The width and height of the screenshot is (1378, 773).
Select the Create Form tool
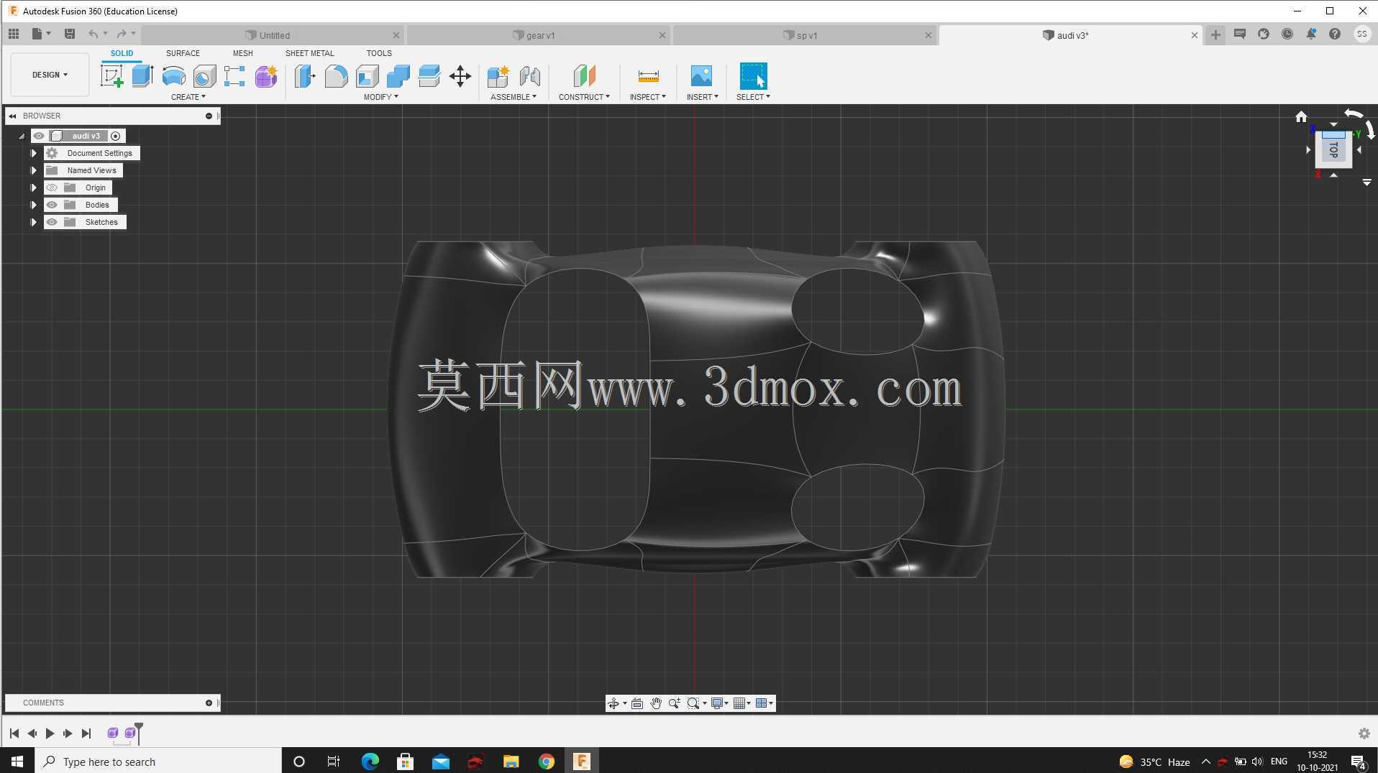[x=266, y=76]
